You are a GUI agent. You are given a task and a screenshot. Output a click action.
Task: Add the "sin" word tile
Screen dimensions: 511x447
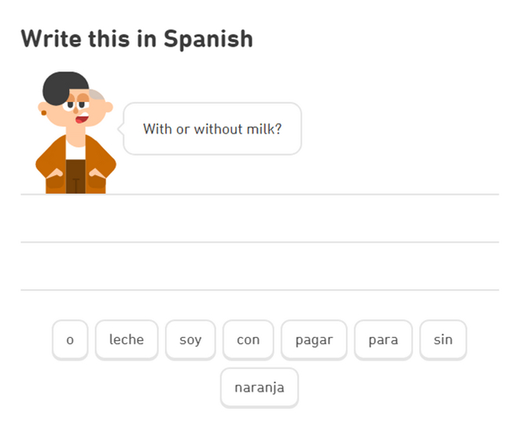click(443, 340)
